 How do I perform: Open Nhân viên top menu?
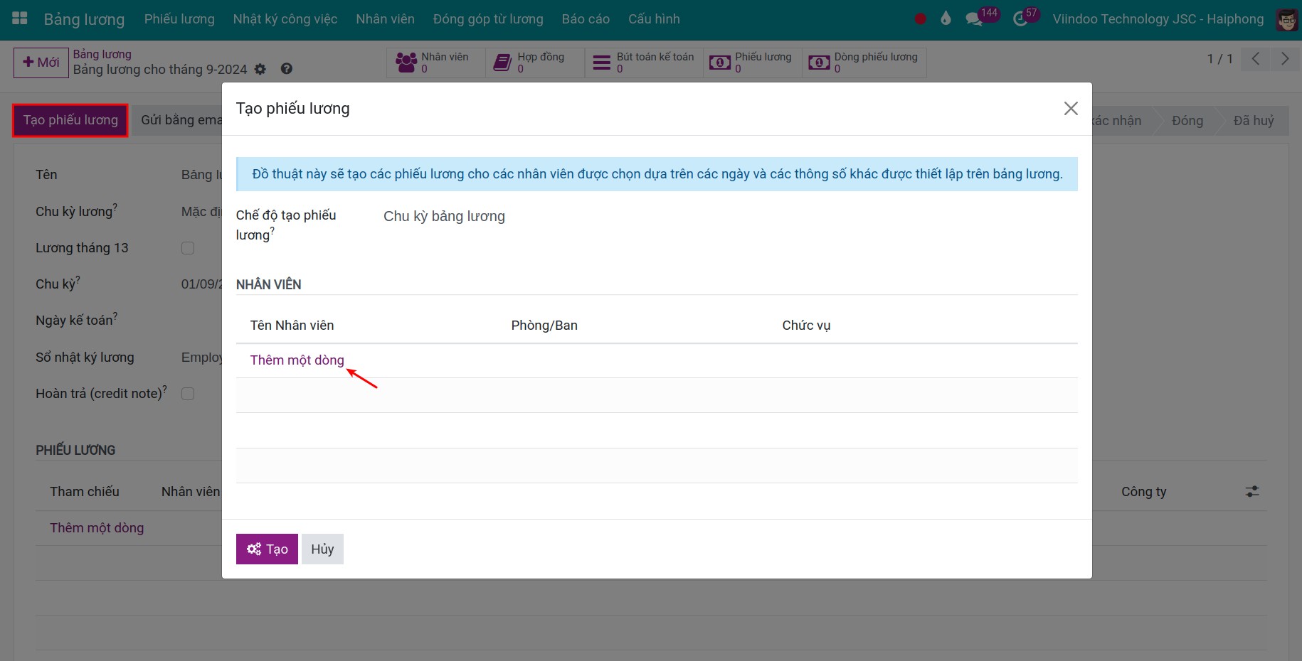point(385,19)
